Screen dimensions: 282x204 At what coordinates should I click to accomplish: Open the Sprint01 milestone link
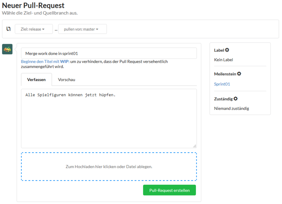222,84
